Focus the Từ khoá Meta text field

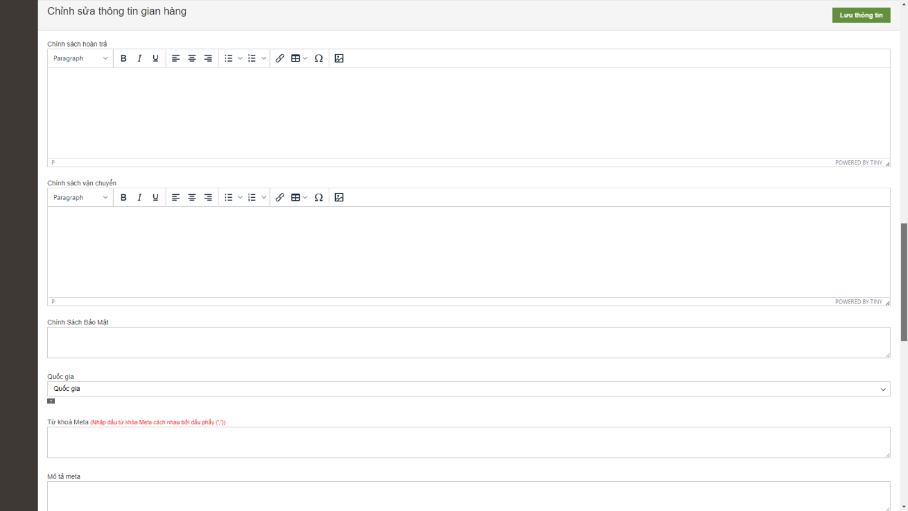pyautogui.click(x=468, y=442)
